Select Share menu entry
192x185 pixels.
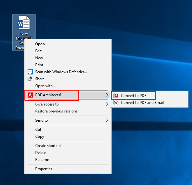click(x=68, y=79)
